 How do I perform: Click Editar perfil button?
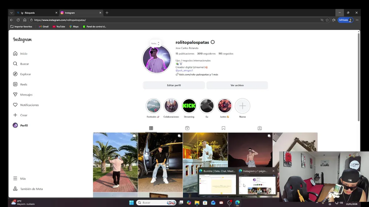174,85
